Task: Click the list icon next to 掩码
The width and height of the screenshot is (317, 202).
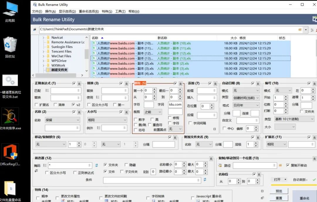Action: coord(45,165)
